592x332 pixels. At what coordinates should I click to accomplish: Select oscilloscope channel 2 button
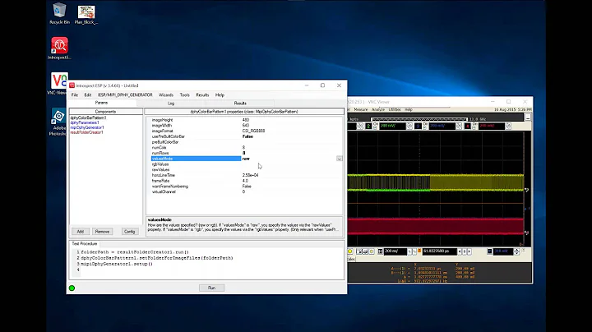368,126
